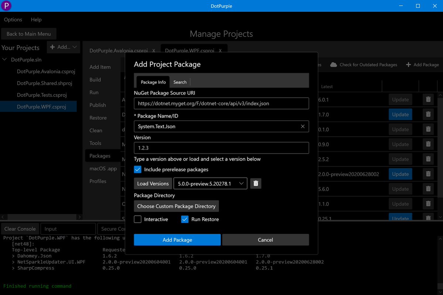The width and height of the screenshot is (443, 295).
Task: Select the Tools section
Action: tap(95, 143)
